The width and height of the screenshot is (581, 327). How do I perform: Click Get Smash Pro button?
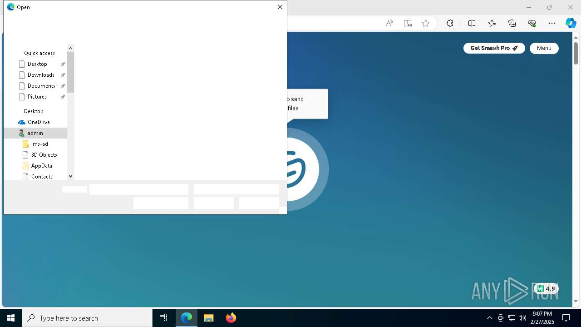[494, 48]
